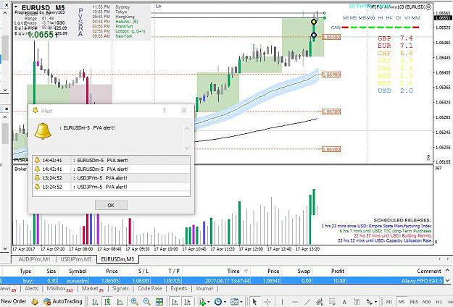Switch chart to bar chart mode

pyautogui.click(x=95, y=302)
